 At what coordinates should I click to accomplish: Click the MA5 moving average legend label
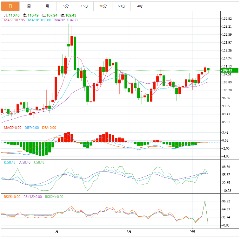[x=14, y=20]
